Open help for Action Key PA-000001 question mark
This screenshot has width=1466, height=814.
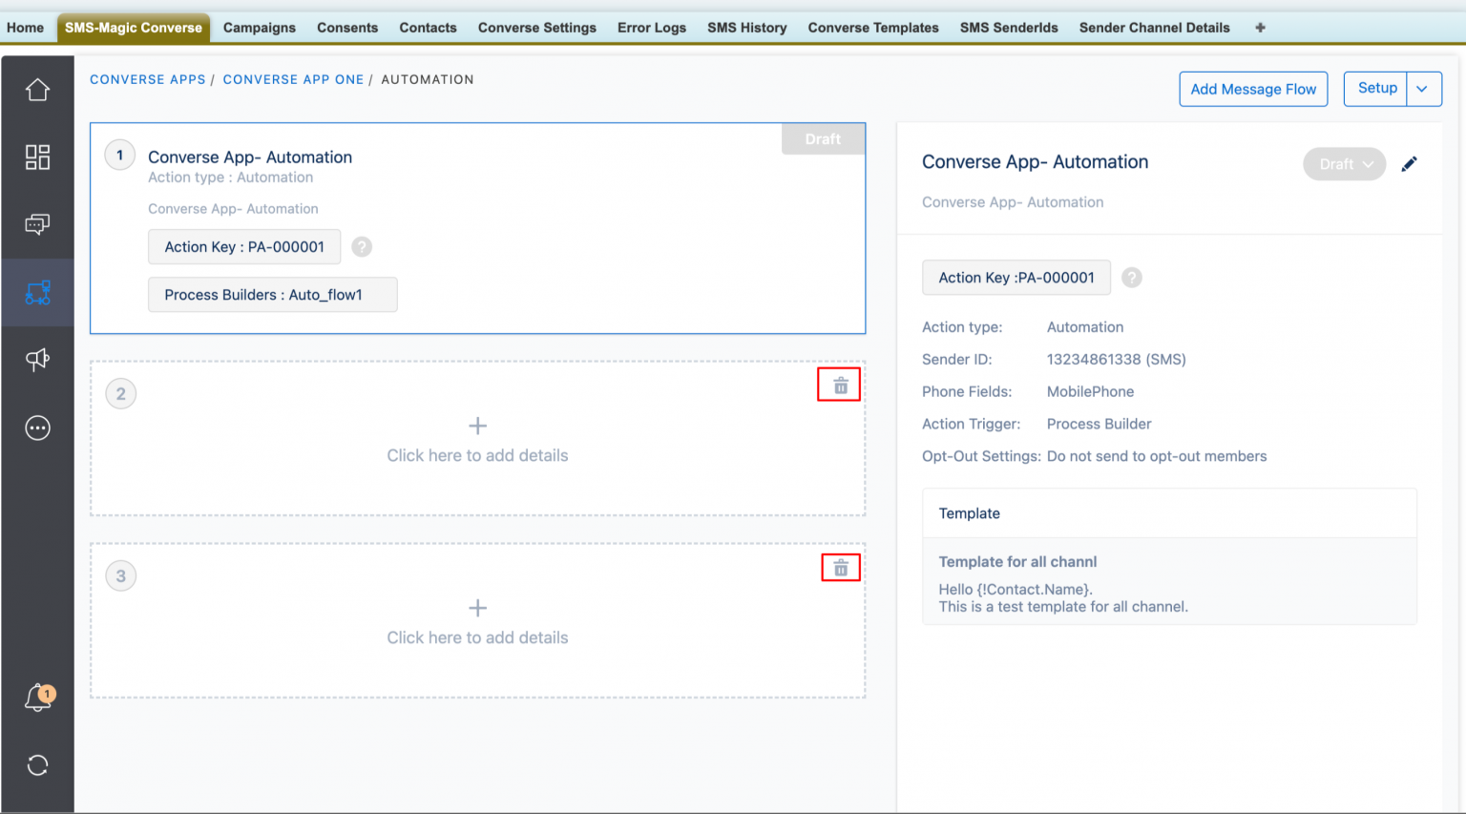[x=361, y=246]
